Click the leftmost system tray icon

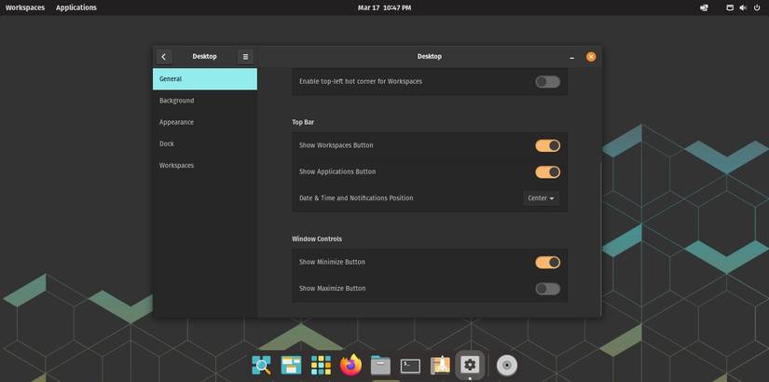(705, 7)
